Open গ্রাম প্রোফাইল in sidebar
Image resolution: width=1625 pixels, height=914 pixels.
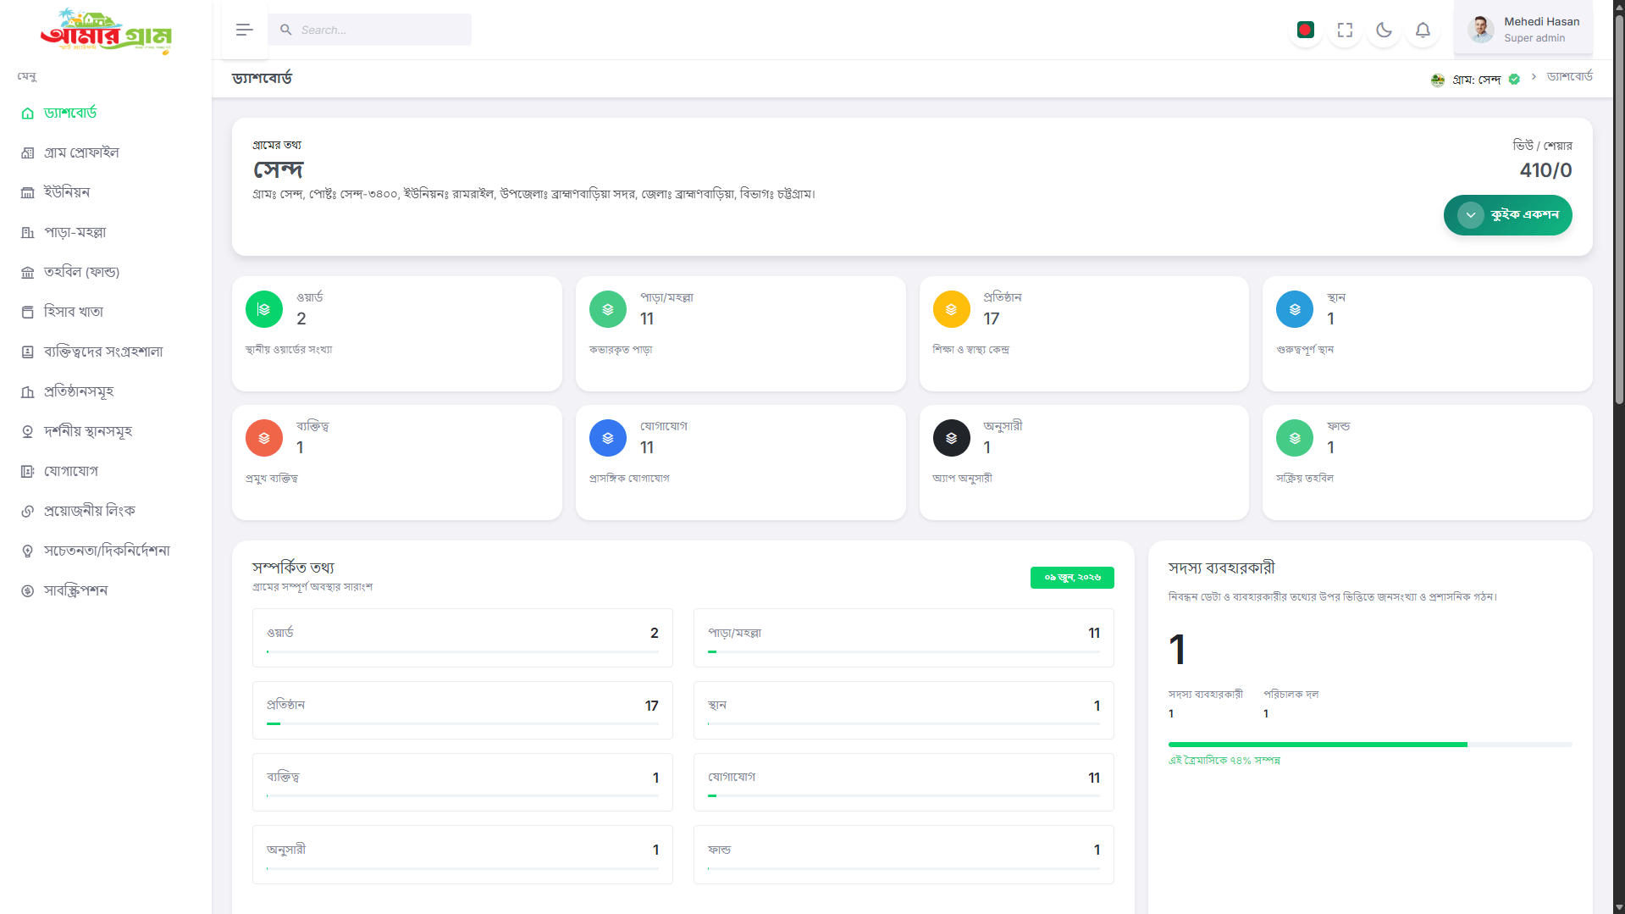pyautogui.click(x=81, y=152)
